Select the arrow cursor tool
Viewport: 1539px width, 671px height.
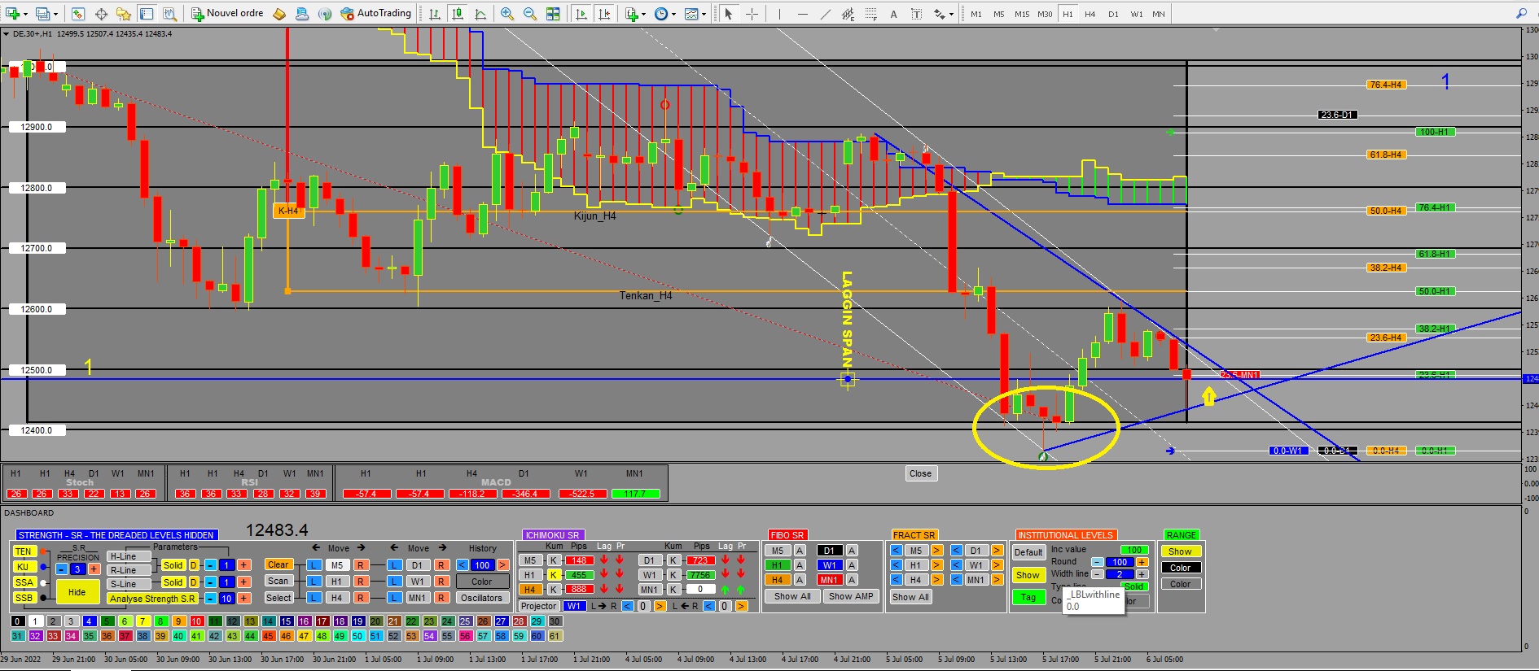coord(729,14)
